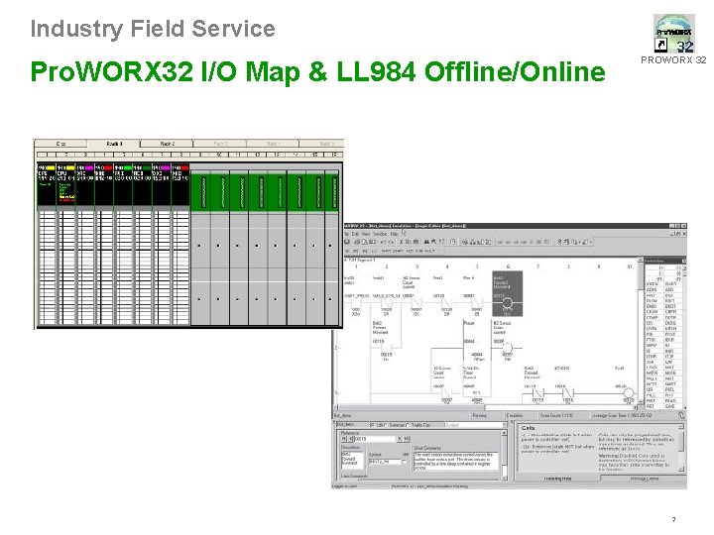This screenshot has height=535, width=714.
Task: Click the slot 2 number header in rack
Action: coord(66,155)
